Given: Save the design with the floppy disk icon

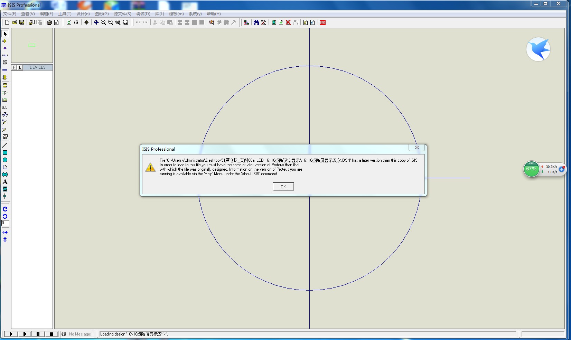Looking at the screenshot, I should click(x=22, y=22).
